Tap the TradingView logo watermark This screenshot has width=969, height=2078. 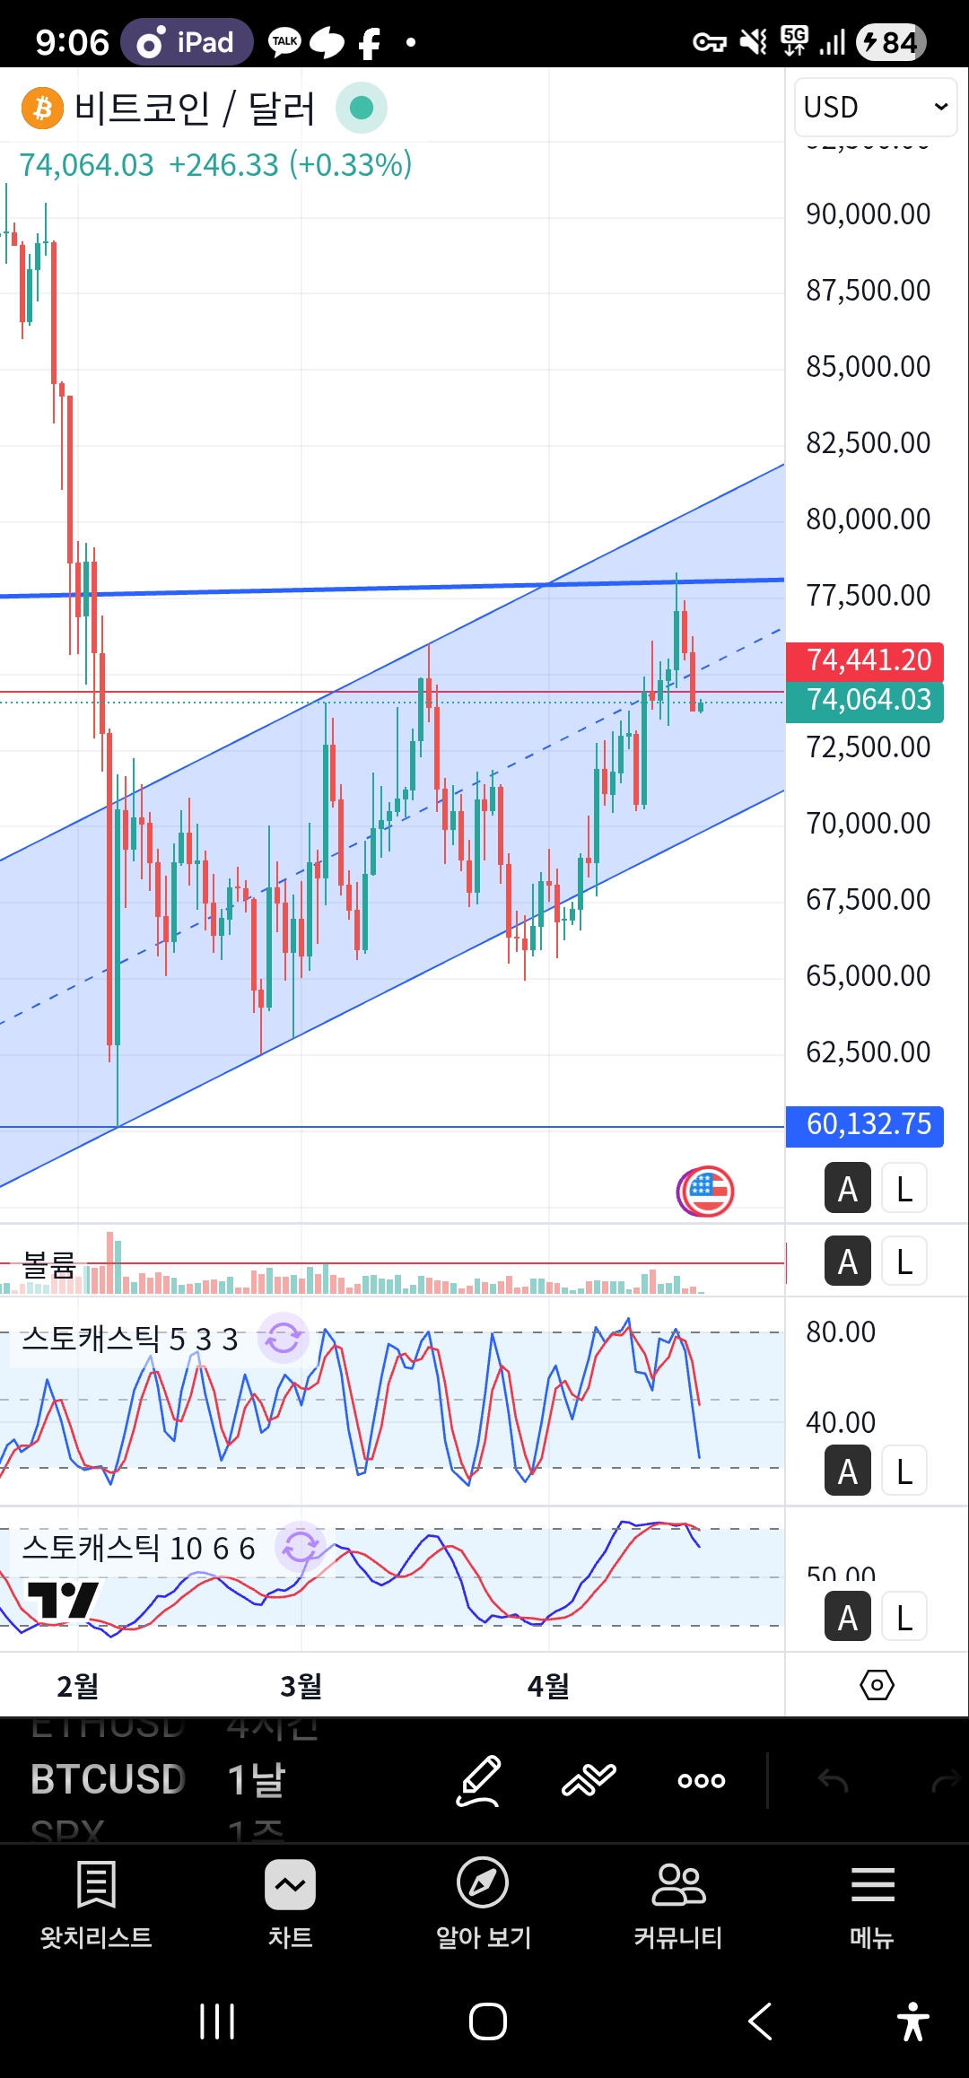pos(62,1600)
